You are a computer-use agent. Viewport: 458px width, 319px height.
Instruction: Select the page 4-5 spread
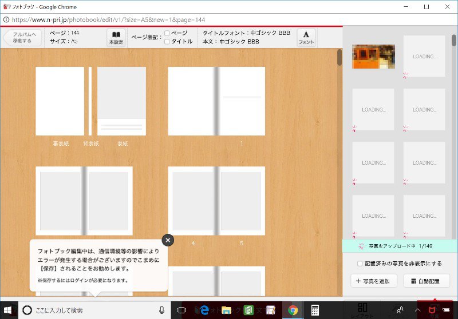point(216,200)
